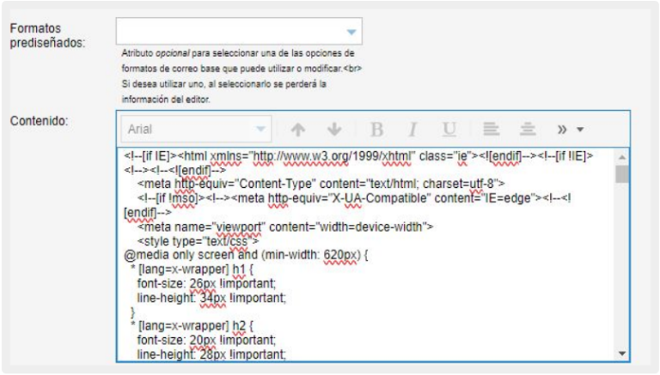Toggle bold formatting with B icon
The image size is (660, 375).
pyautogui.click(x=376, y=129)
